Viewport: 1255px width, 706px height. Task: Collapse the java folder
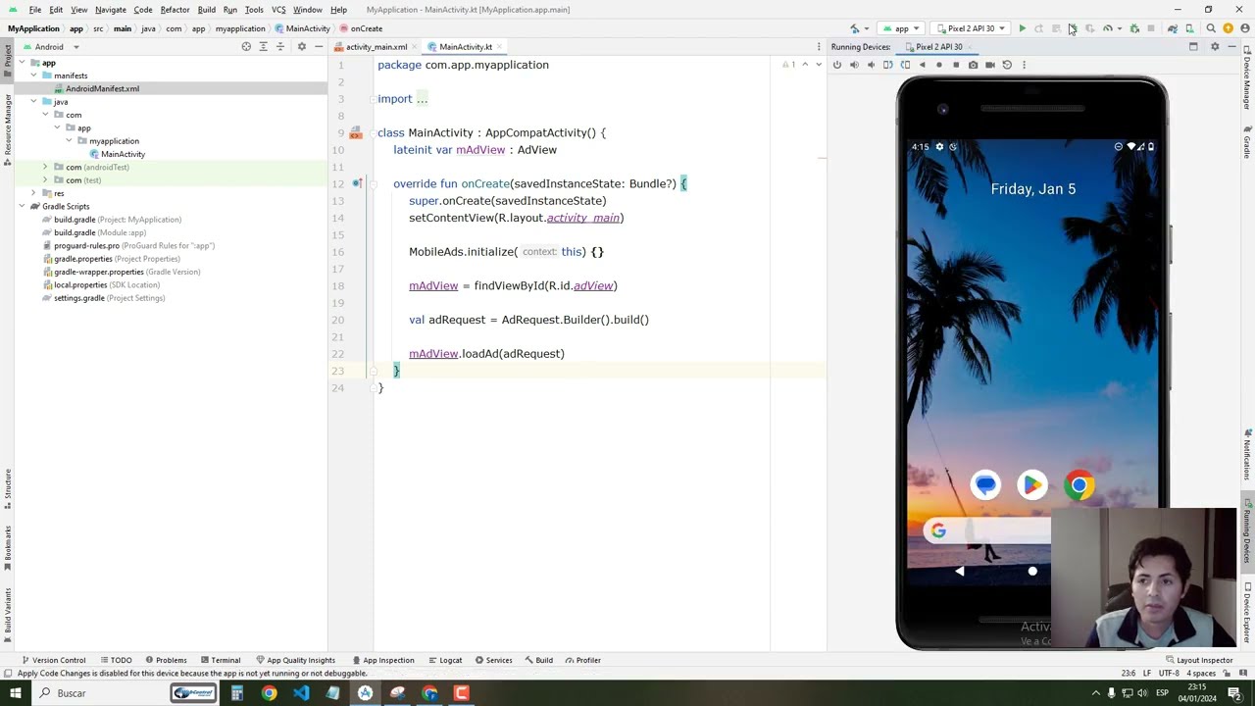(x=33, y=102)
